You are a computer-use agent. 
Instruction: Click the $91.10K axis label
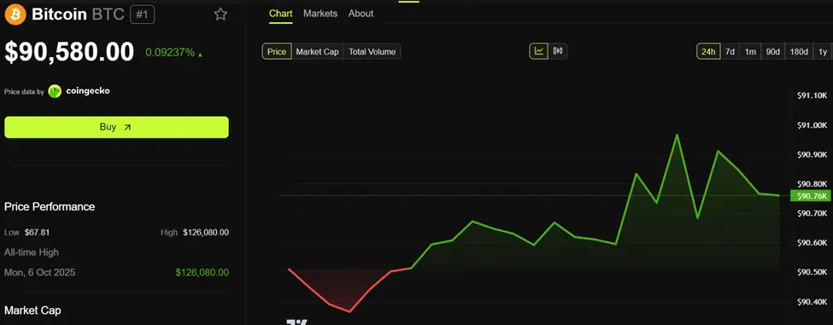click(x=812, y=96)
